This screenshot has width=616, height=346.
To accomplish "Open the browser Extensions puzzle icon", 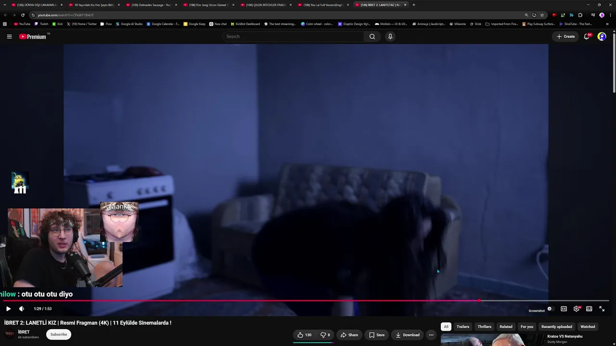I will click(580, 15).
